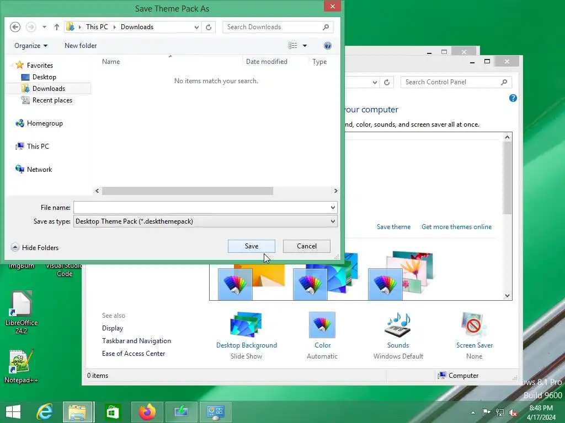
Task: Click the Action Center flag tray icon
Action: click(x=486, y=412)
